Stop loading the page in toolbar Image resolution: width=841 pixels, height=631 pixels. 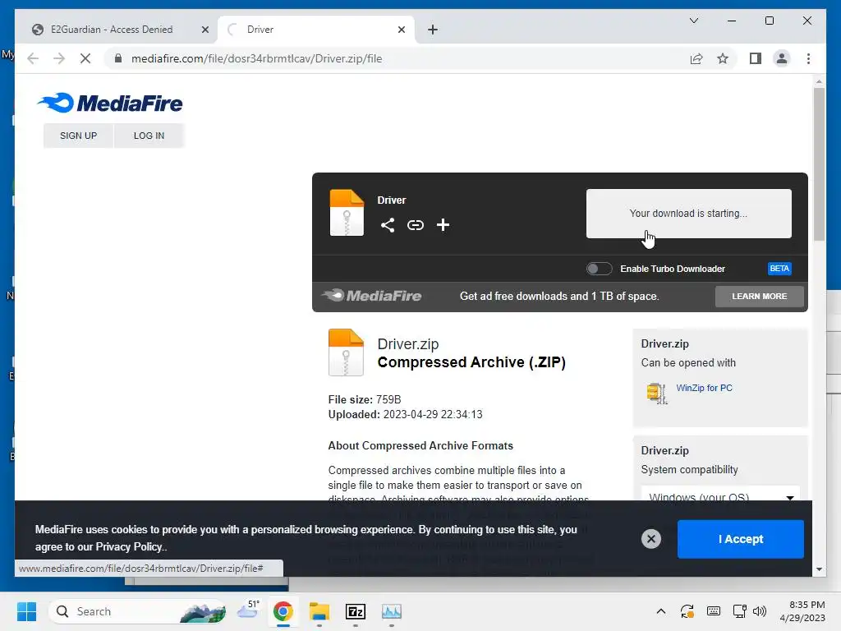click(85, 58)
